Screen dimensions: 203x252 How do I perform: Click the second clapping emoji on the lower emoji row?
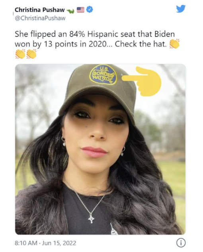click(x=31, y=54)
